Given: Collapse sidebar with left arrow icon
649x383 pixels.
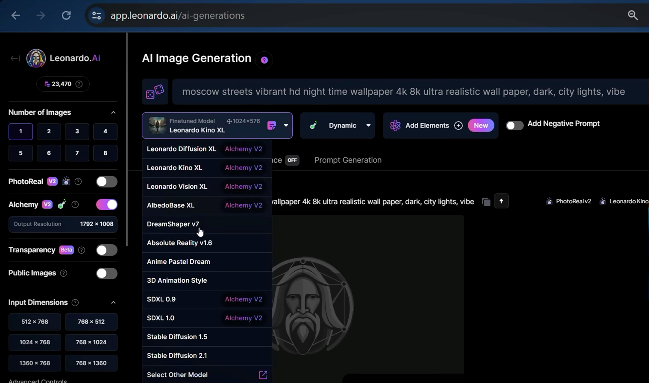Looking at the screenshot, I should (x=15, y=58).
